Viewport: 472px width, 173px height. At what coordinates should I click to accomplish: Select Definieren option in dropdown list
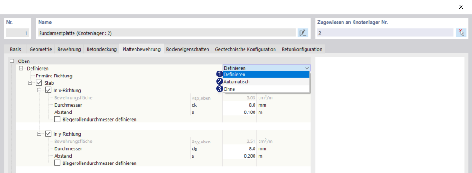click(x=266, y=75)
